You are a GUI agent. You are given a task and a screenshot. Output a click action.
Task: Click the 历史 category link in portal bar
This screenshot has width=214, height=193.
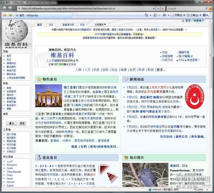[x=96, y=70]
